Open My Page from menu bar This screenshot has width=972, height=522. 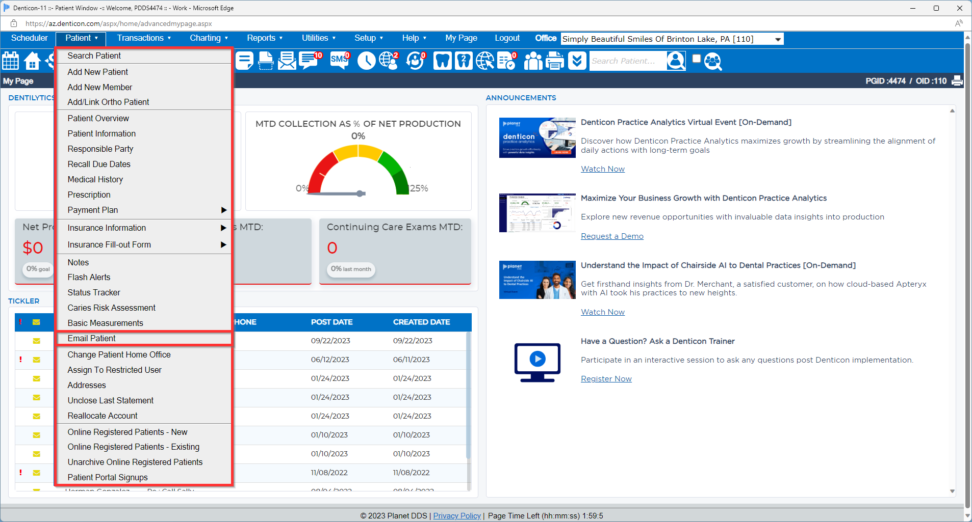[461, 38]
